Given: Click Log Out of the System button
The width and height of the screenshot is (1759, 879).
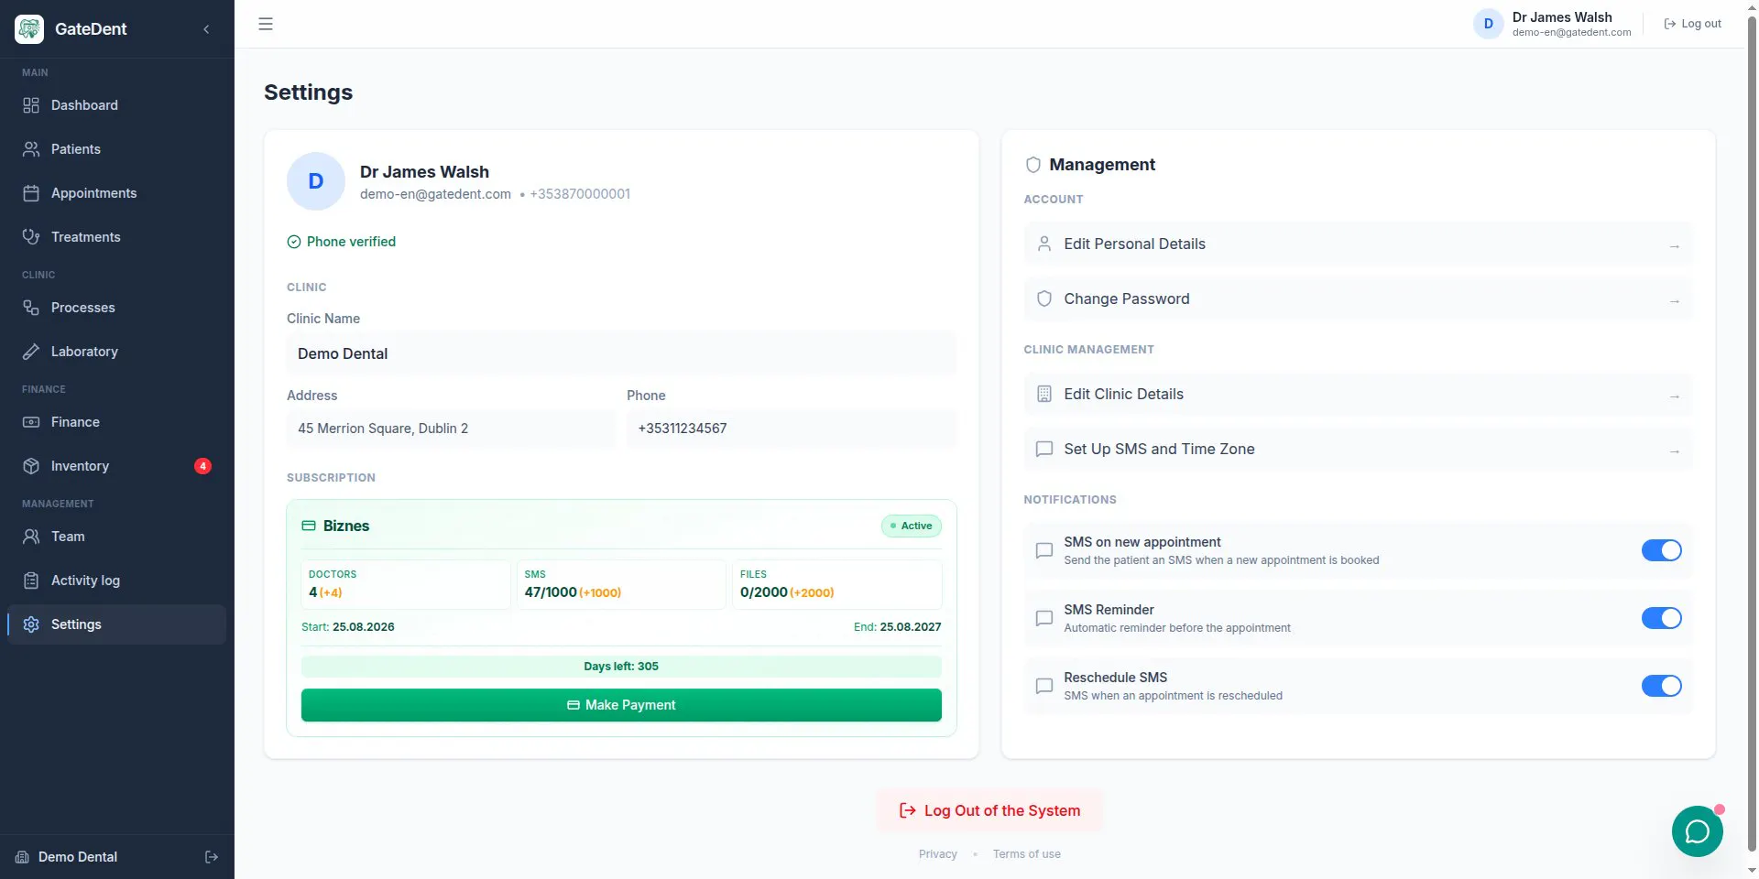Looking at the screenshot, I should [989, 810].
